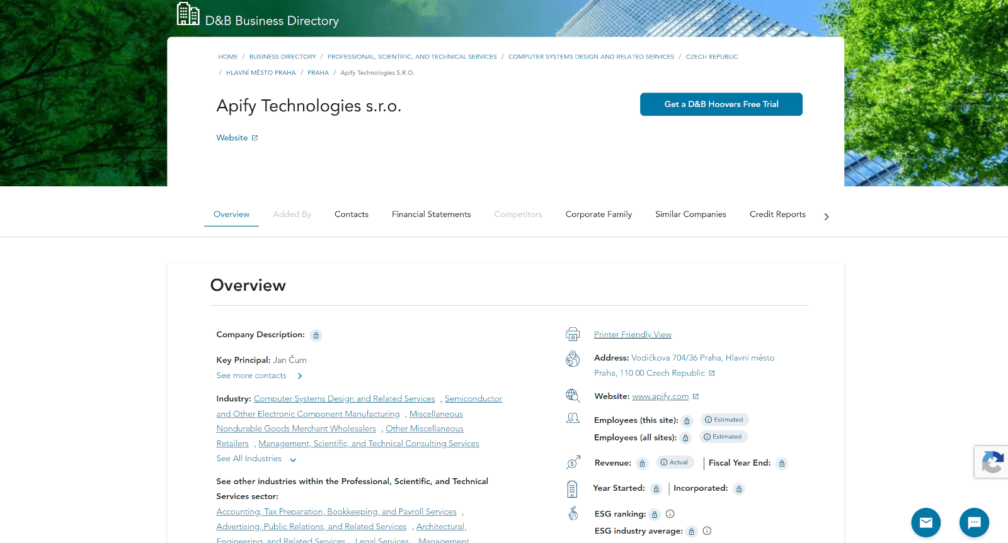Open the Financial Statements tab
The image size is (1008, 543).
click(431, 215)
